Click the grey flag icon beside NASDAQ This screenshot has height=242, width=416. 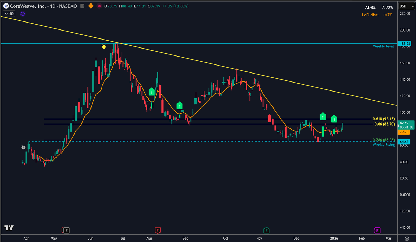[x=81, y=6]
